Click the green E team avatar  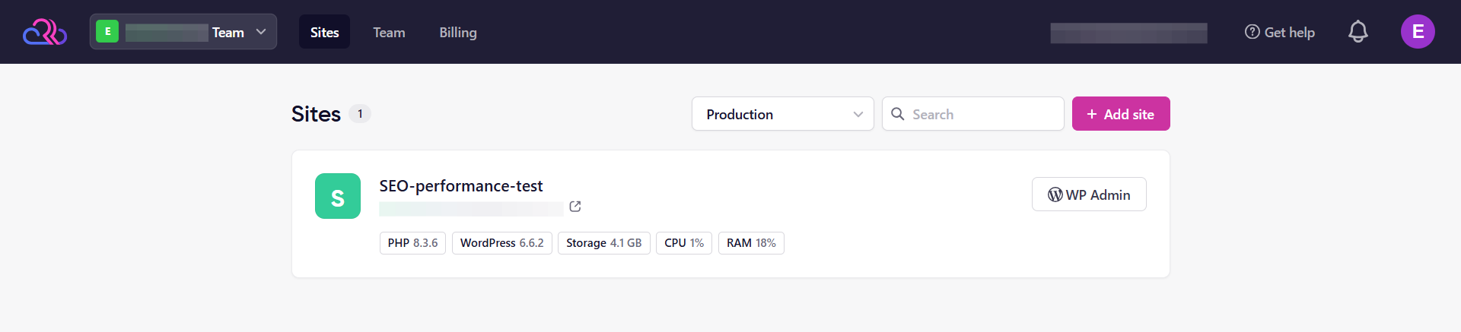click(x=107, y=31)
